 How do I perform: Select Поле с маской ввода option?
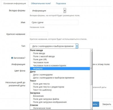(x=44, y=56)
